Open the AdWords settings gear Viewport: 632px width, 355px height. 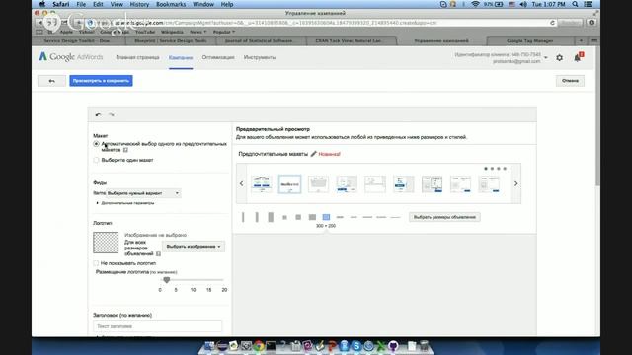pos(560,58)
